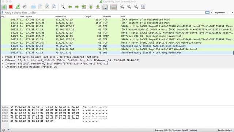Select packet 14927 DNS A query row
The width and height of the screenshot is (234, 132).
click(117, 52)
